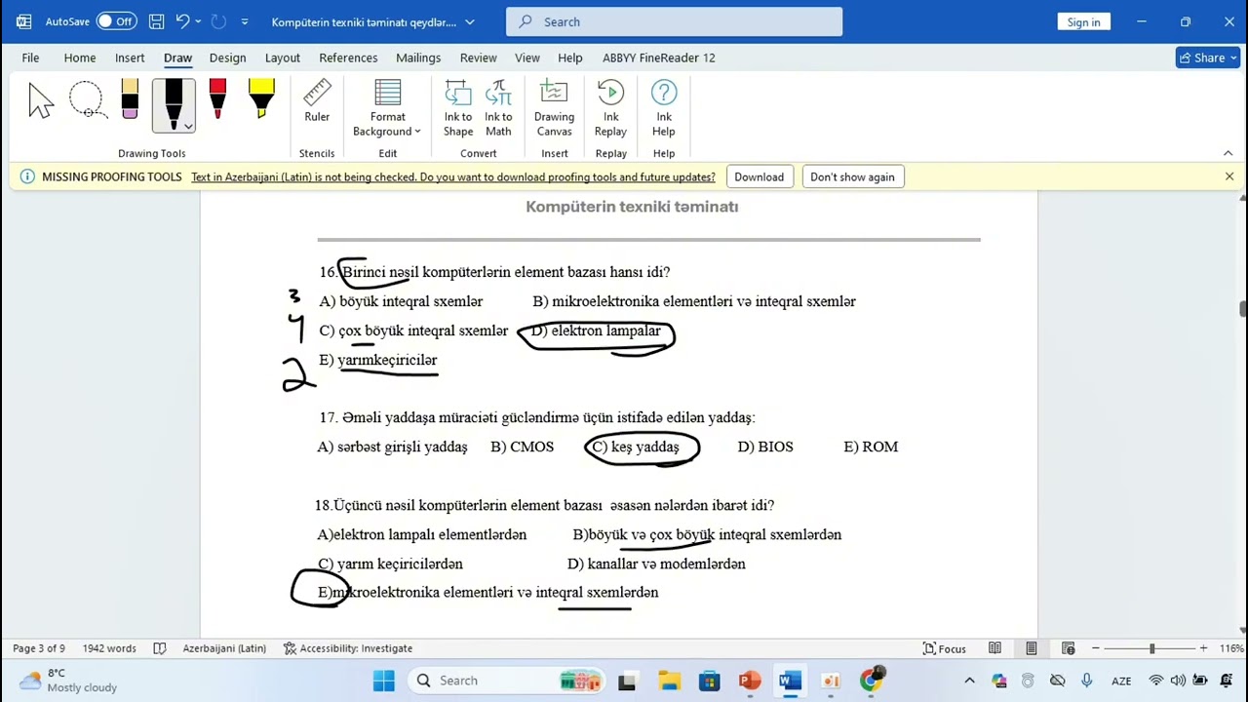Open ABBYY FineReader 12 tab
This screenshot has width=1248, height=702.
(658, 58)
